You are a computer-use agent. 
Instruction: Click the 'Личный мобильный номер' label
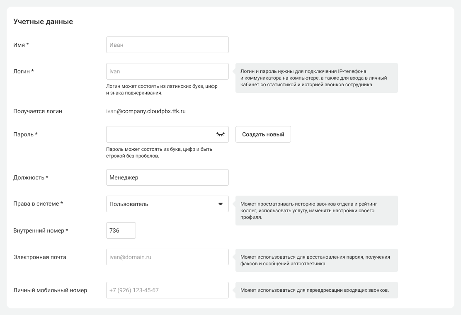point(50,290)
